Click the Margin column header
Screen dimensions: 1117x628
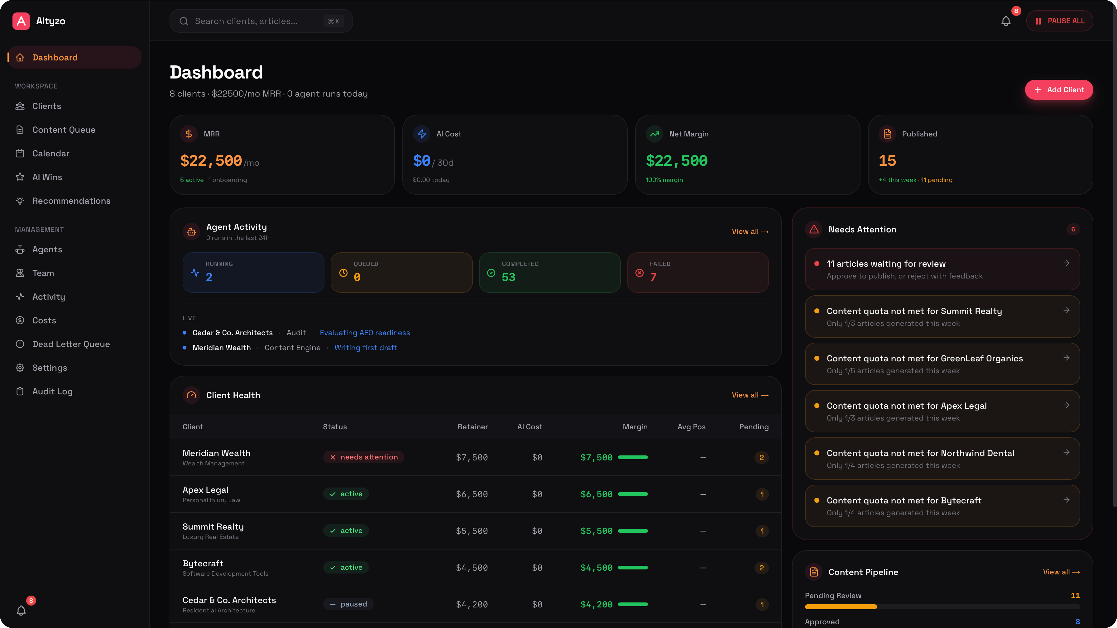click(635, 426)
